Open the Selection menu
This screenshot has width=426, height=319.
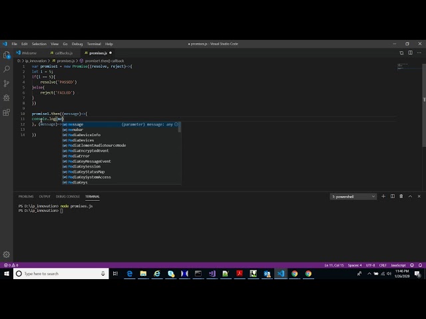coord(39,44)
